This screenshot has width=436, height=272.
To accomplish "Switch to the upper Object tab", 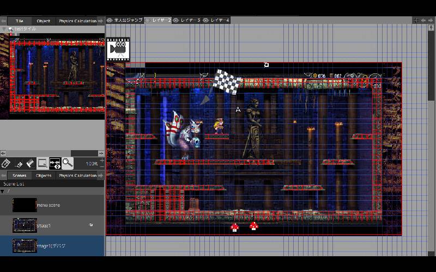I will point(44,21).
